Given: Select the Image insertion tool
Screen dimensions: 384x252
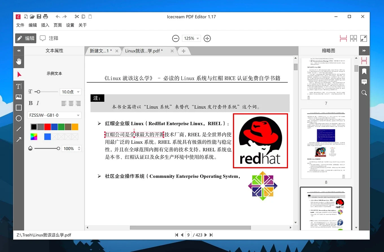Looking at the screenshot, I should click(19, 97).
